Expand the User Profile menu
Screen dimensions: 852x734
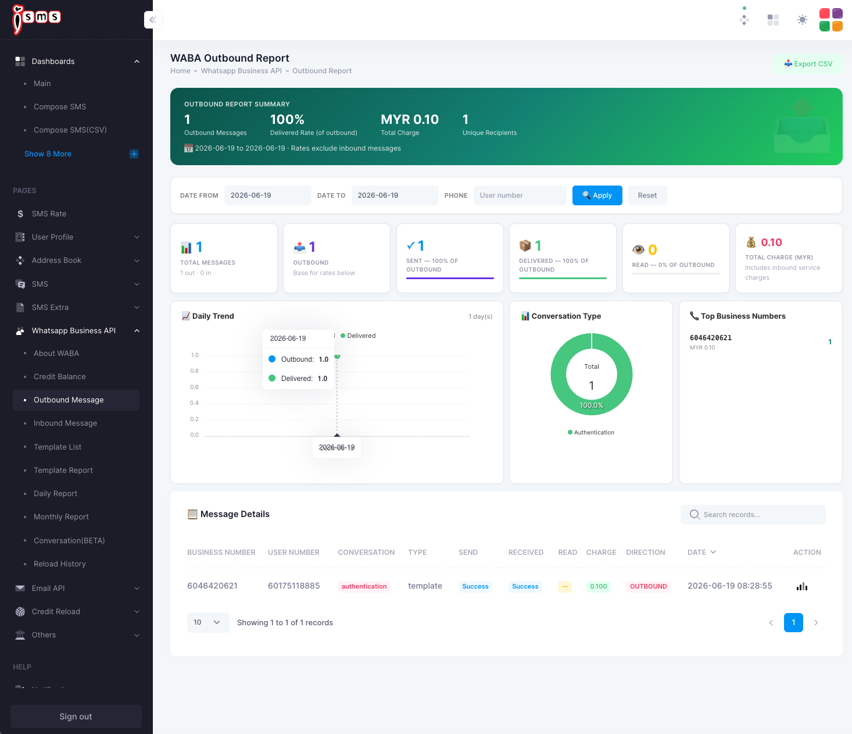pyautogui.click(x=137, y=237)
